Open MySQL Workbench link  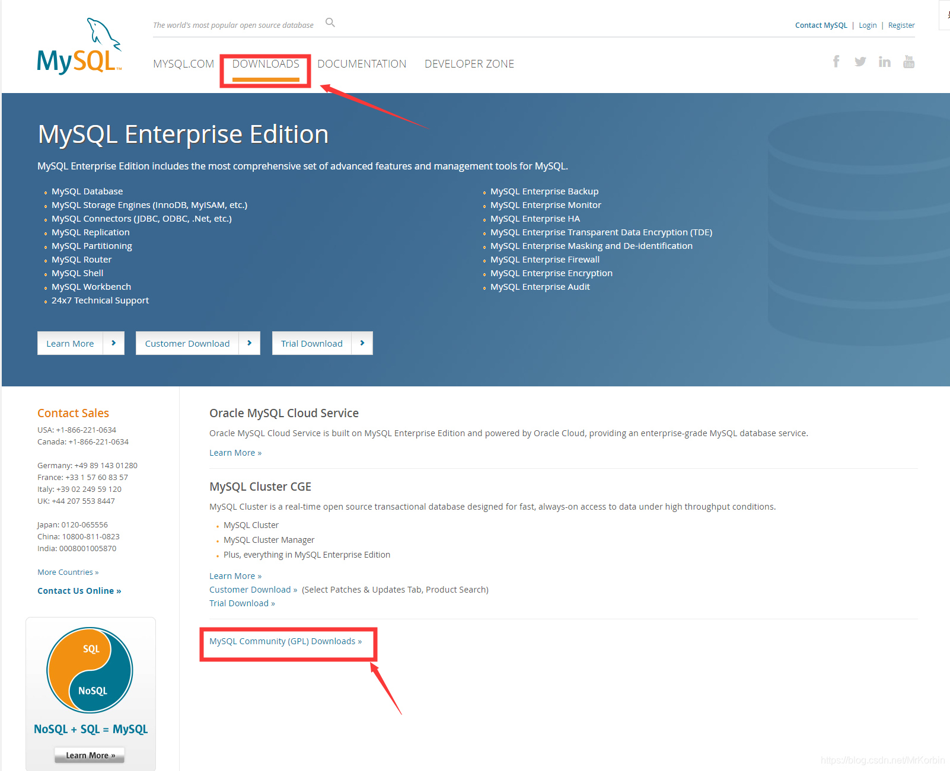tap(91, 287)
